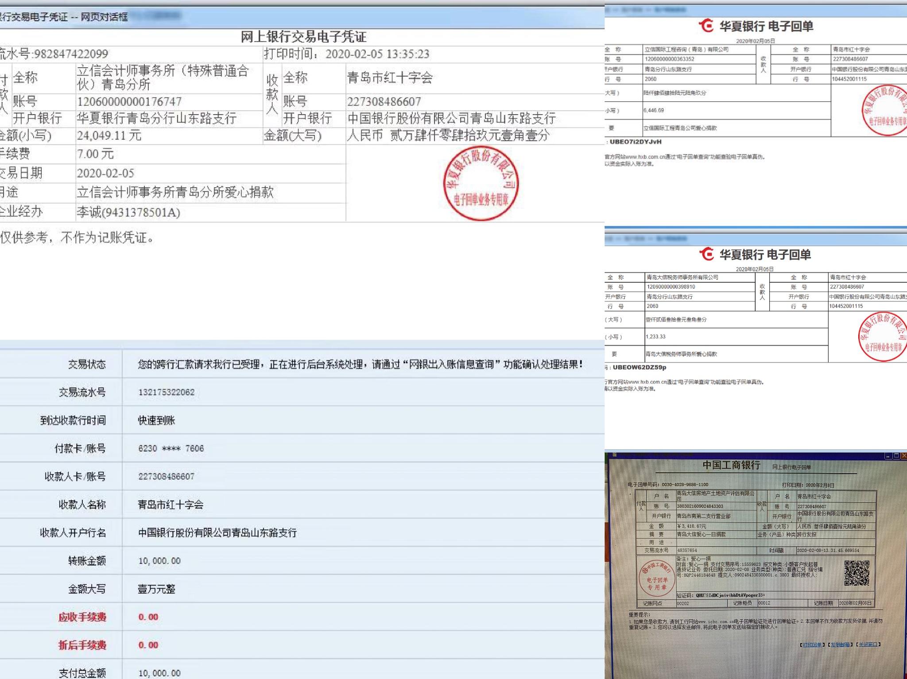The width and height of the screenshot is (907, 679).
Task: Click the 网页对话框 dialog title bar
Action: pos(105,17)
